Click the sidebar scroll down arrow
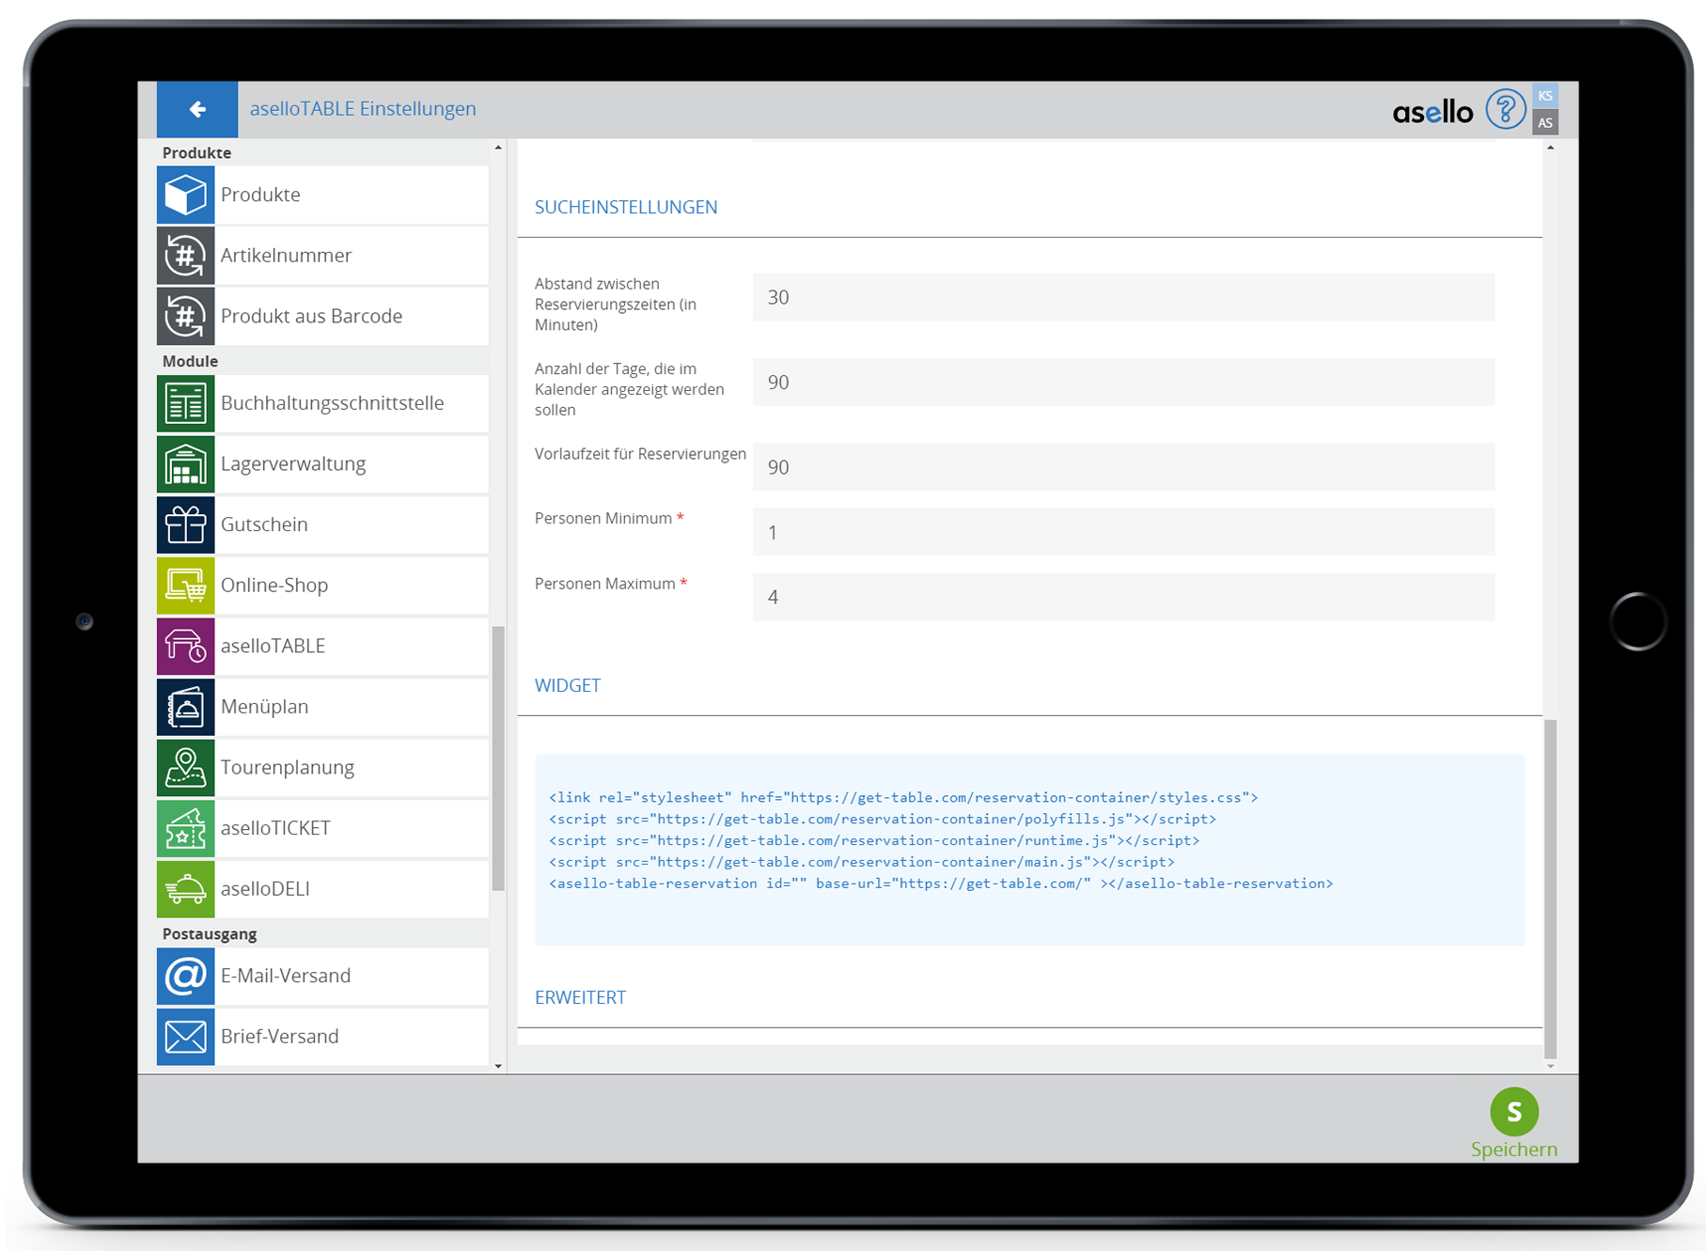The height and width of the screenshot is (1251, 1706). [498, 1066]
